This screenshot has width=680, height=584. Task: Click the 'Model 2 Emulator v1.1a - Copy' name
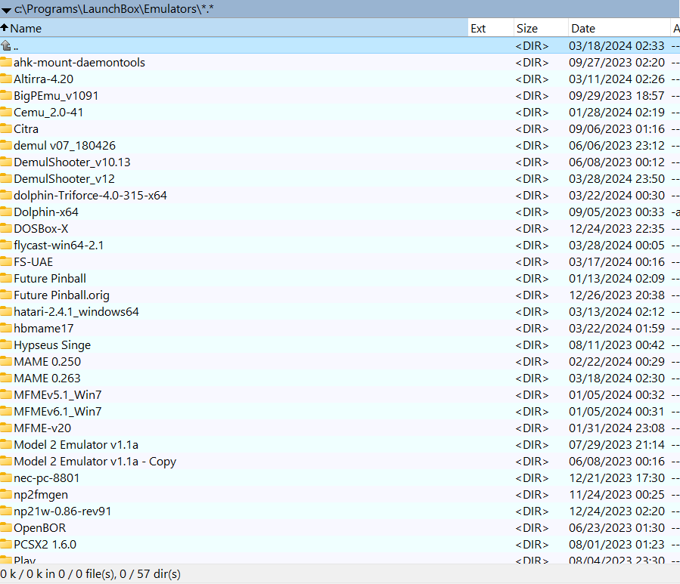click(95, 462)
